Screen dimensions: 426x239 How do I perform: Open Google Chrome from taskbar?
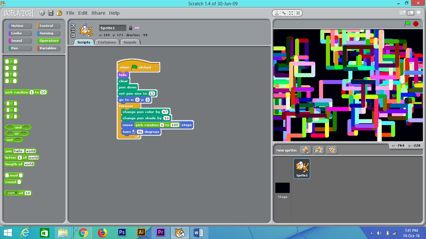(83, 233)
